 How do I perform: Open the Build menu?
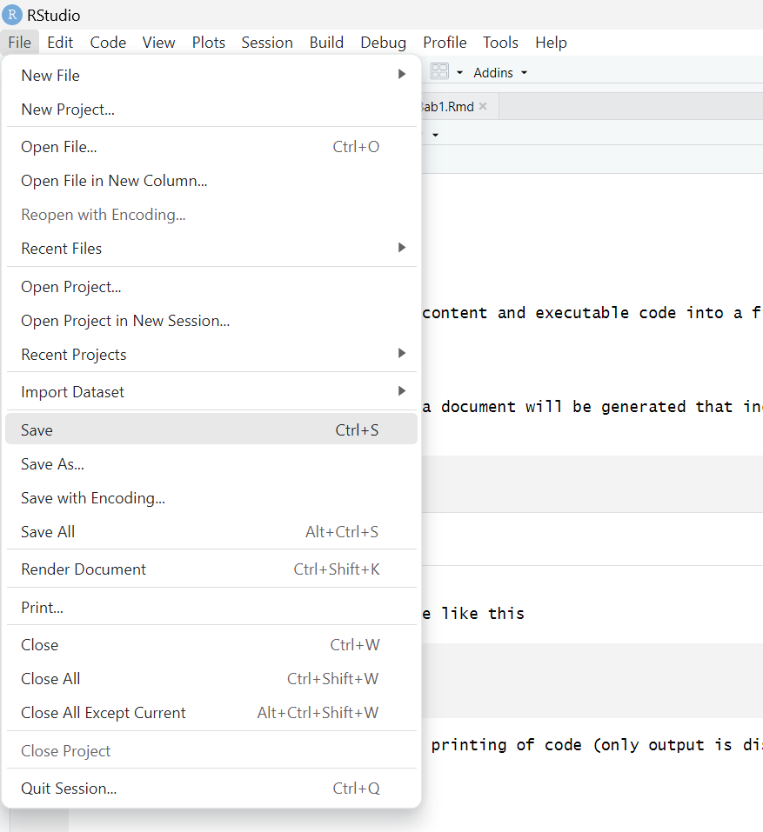(x=326, y=43)
